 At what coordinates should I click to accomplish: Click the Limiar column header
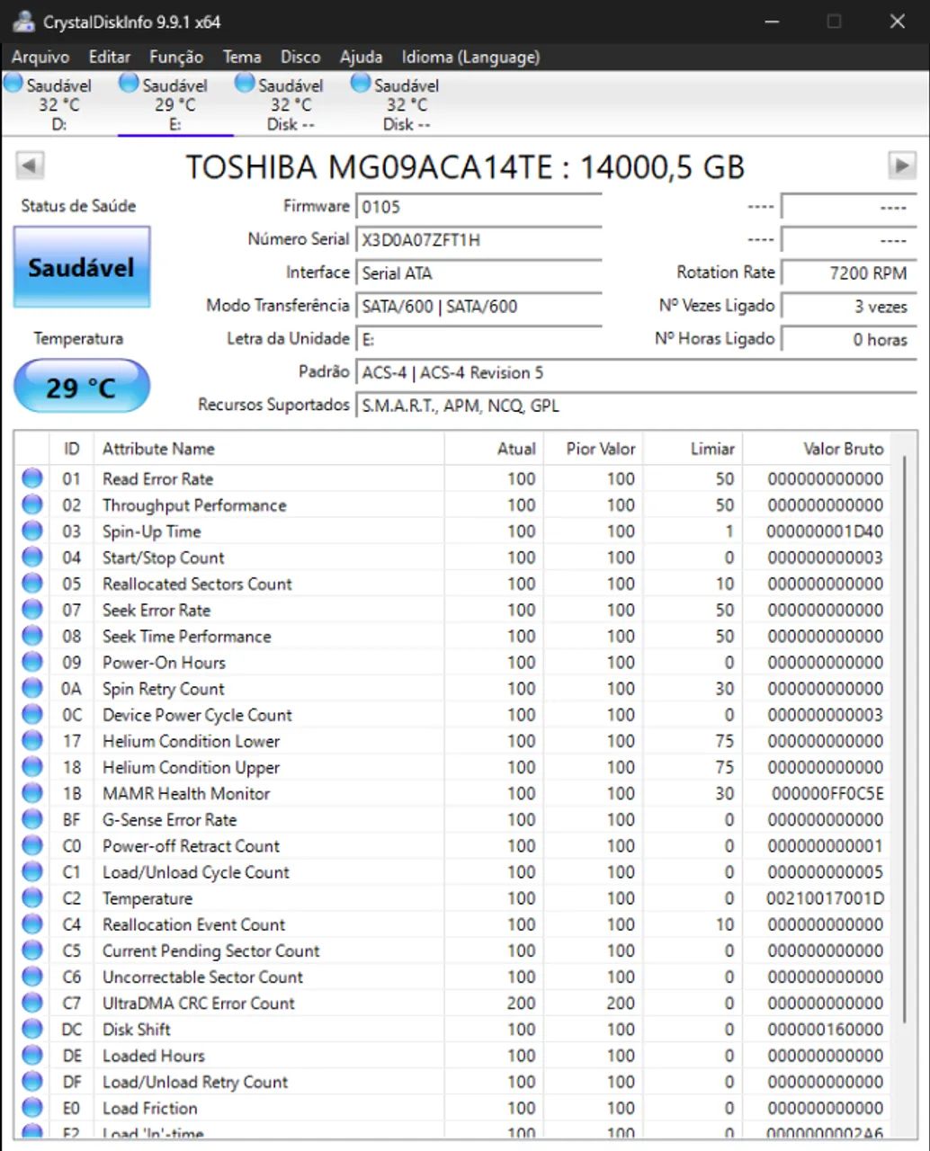pos(693,449)
